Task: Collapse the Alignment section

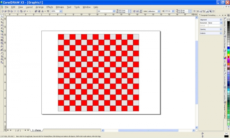Action: [x=221, y=20]
